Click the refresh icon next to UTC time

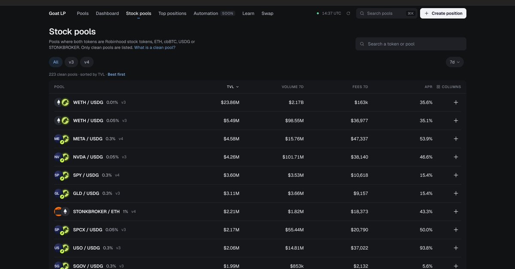point(348,13)
